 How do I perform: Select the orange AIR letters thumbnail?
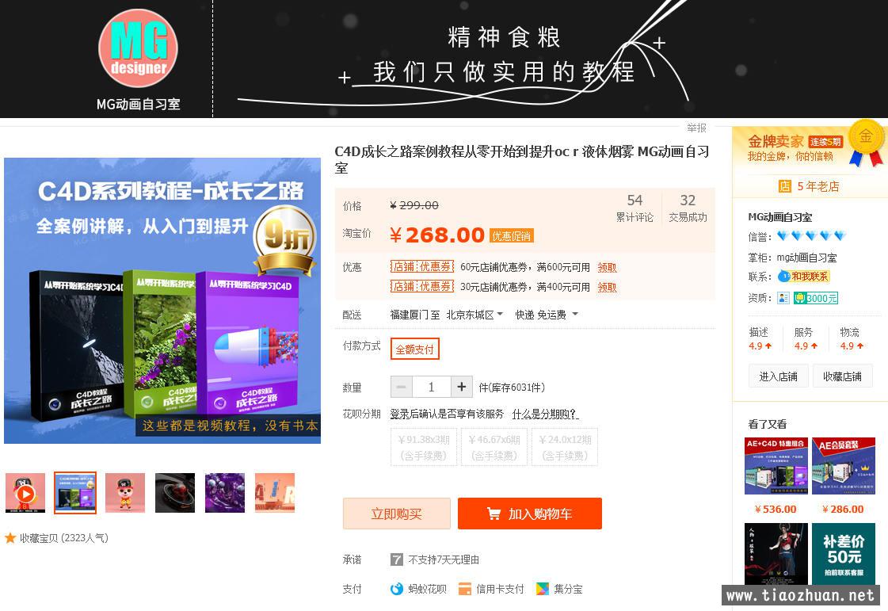point(275,493)
